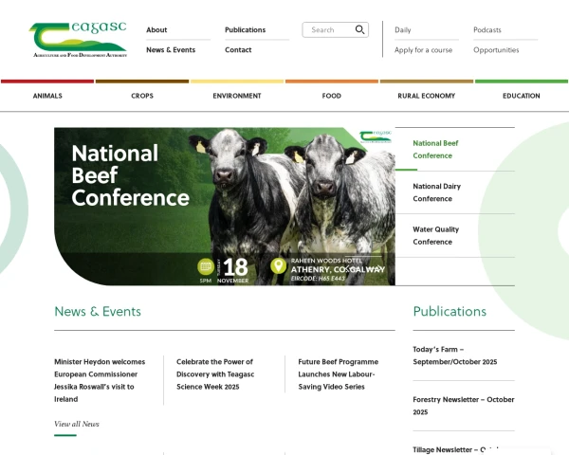Click the National Beef Conference banner image
569x455 pixels.
pyautogui.click(x=224, y=206)
